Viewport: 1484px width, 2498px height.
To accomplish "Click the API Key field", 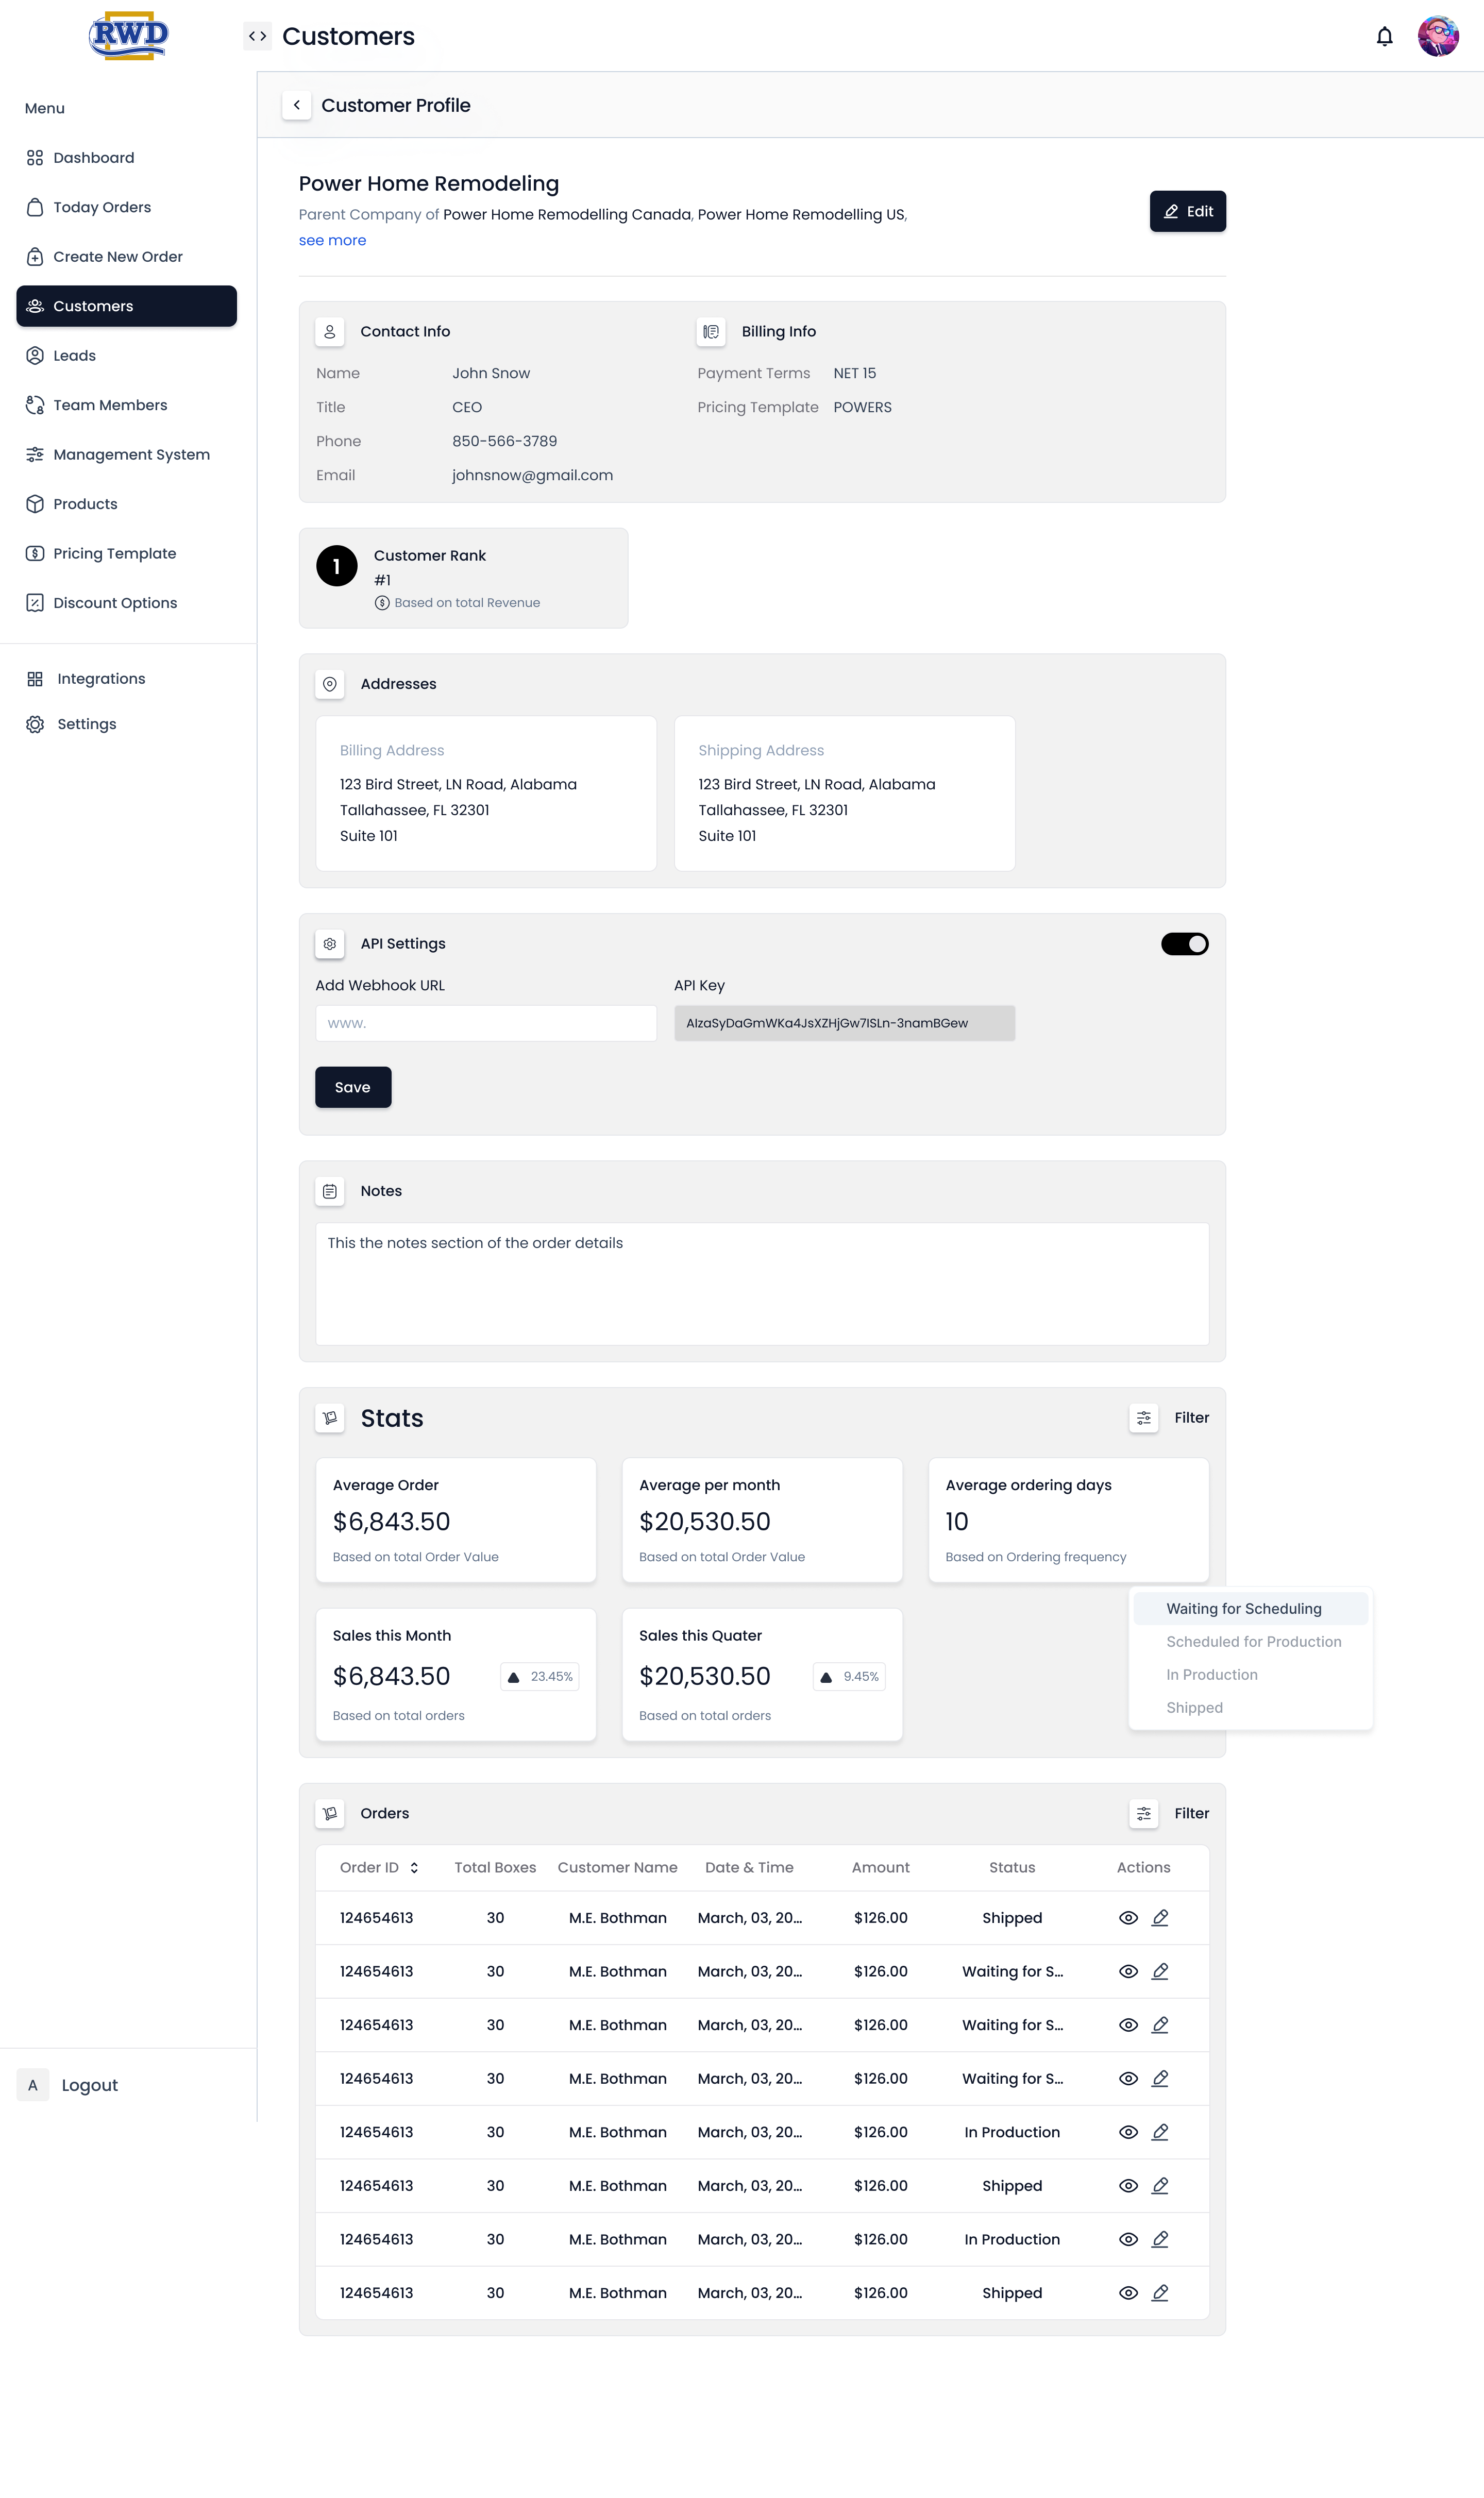I will pos(844,1023).
